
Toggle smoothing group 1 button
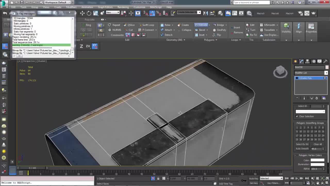click(x=297, y=127)
